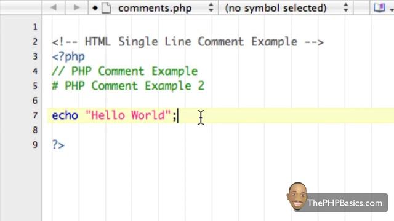Image resolution: width=394 pixels, height=221 pixels.
Task: Click line number 2 in gutter
Action: coord(35,42)
